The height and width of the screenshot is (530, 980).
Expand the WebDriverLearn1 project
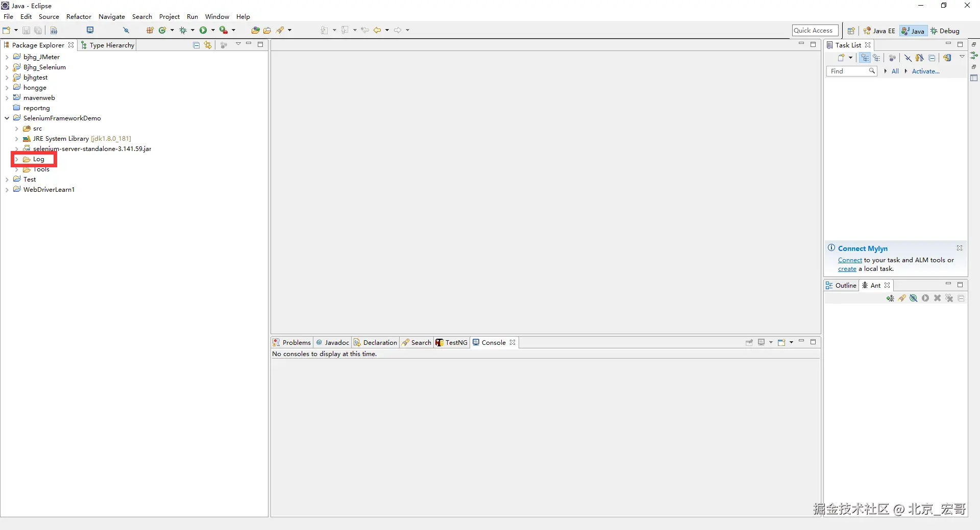point(7,190)
